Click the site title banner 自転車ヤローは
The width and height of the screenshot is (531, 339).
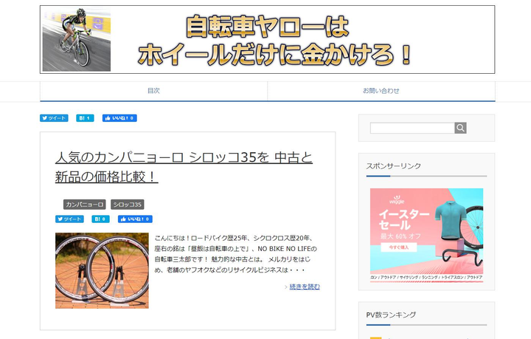click(x=268, y=39)
